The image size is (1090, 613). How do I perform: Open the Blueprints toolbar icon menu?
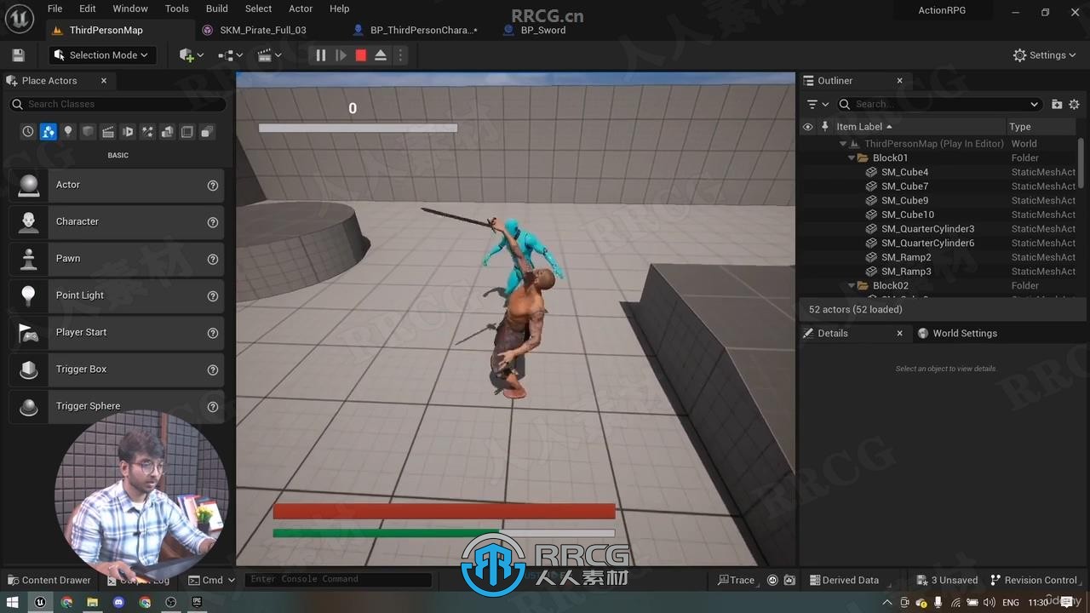pyautogui.click(x=230, y=55)
